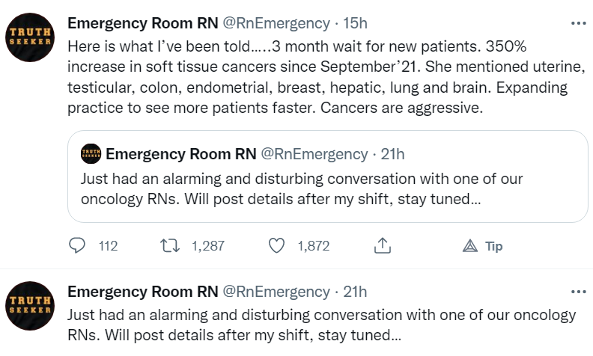Open the three-dot menu on the bottom tweet

[577, 291]
